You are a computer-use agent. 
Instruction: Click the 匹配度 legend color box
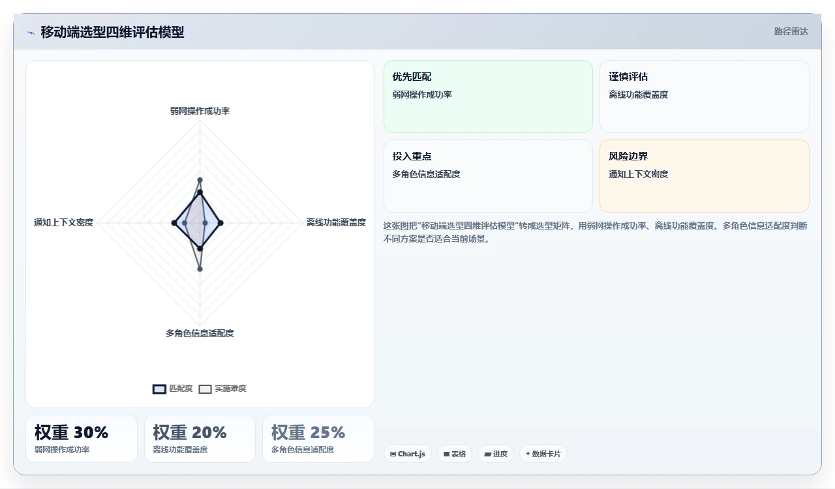[159, 389]
